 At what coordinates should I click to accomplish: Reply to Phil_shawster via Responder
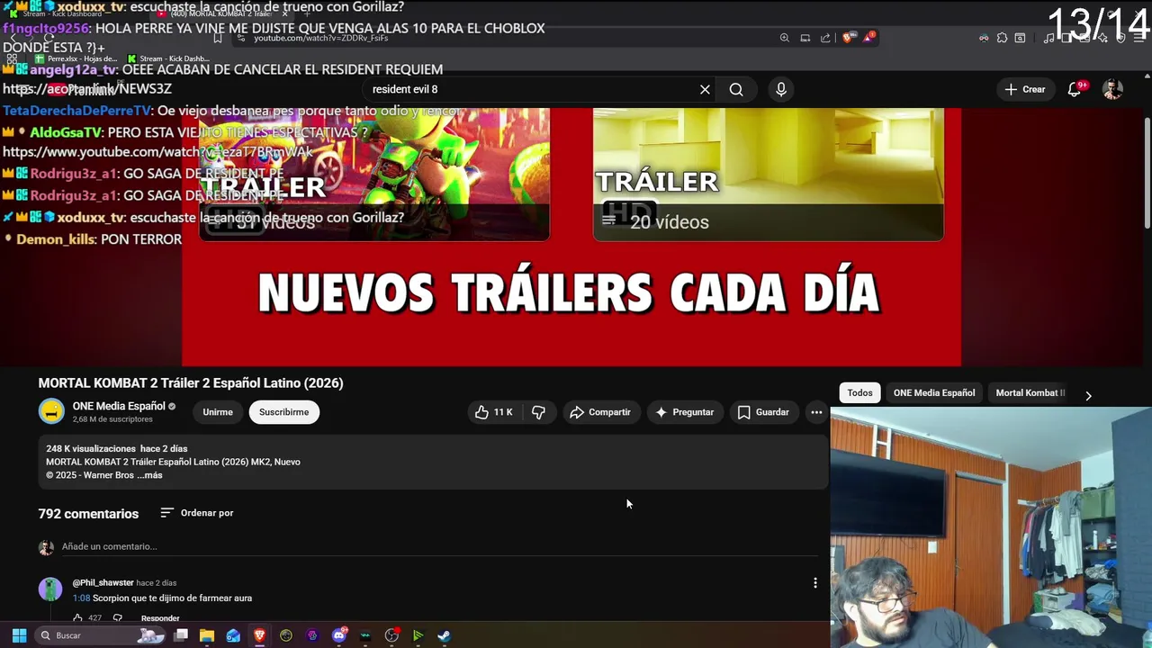pos(160,618)
